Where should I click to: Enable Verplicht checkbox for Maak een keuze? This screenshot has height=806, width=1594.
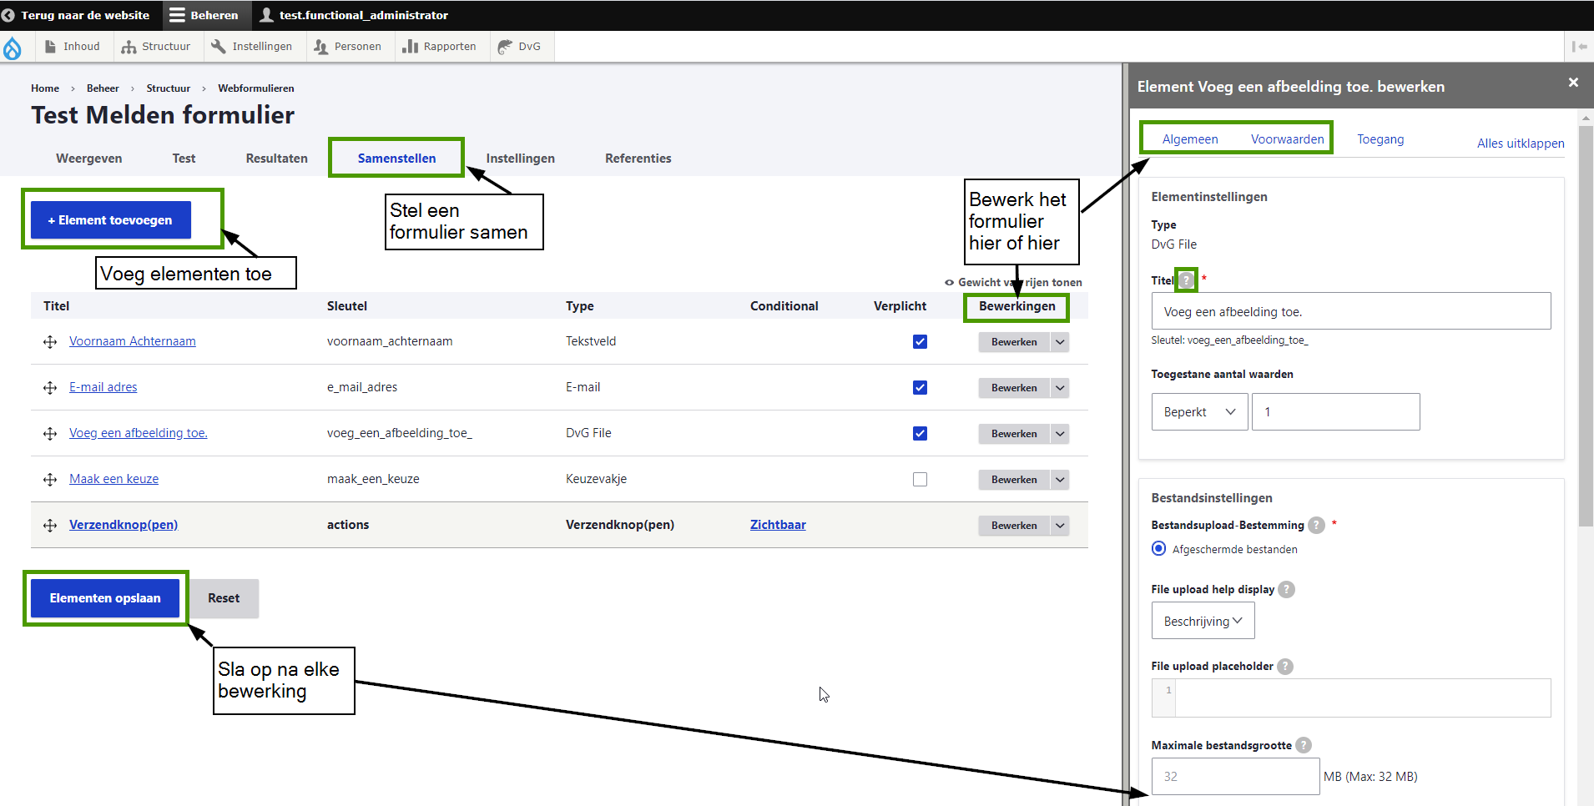click(920, 480)
